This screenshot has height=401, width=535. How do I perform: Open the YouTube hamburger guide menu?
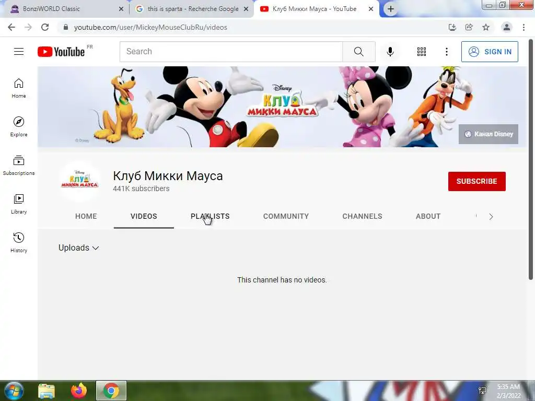click(19, 52)
